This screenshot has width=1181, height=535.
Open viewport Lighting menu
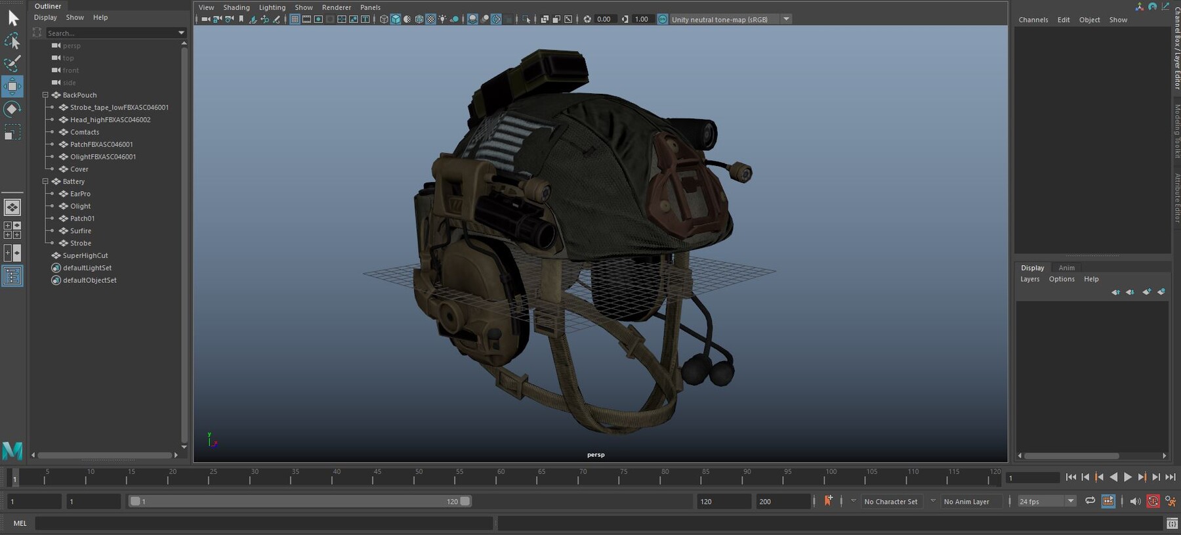(x=272, y=7)
